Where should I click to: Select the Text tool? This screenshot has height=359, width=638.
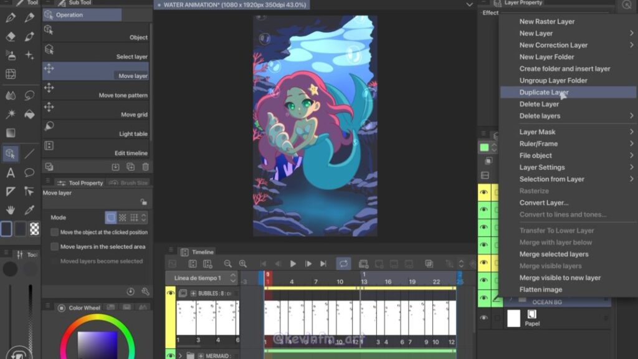click(x=11, y=173)
